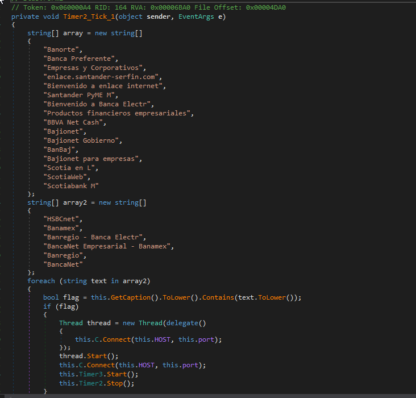Open the Timer2 field in Timer2.Stop()

coord(91,383)
